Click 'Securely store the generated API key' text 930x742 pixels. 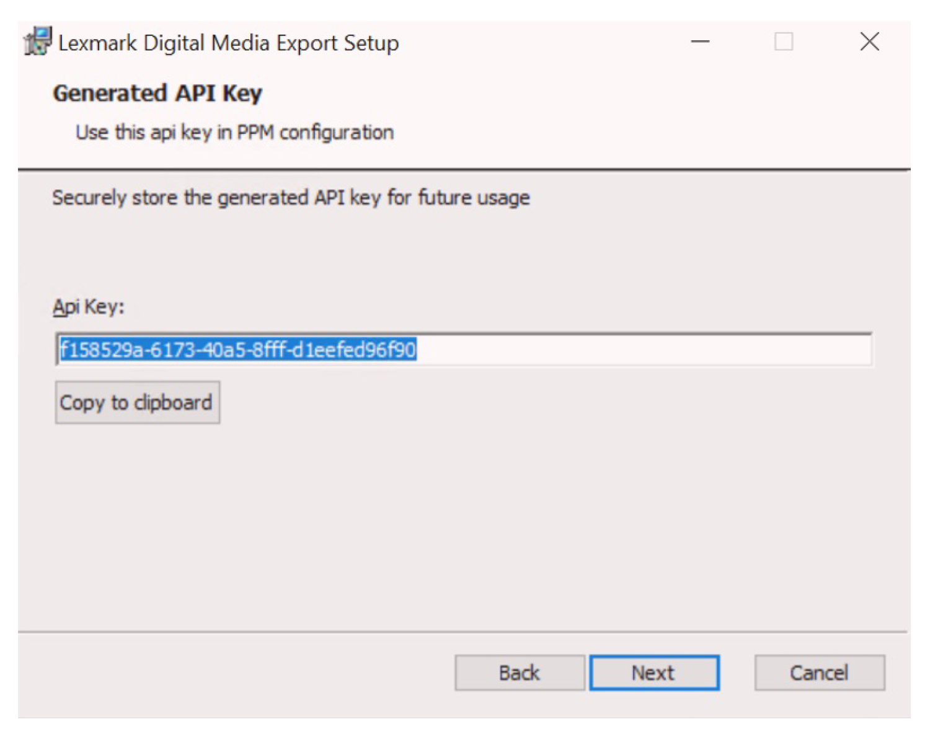[x=291, y=198]
